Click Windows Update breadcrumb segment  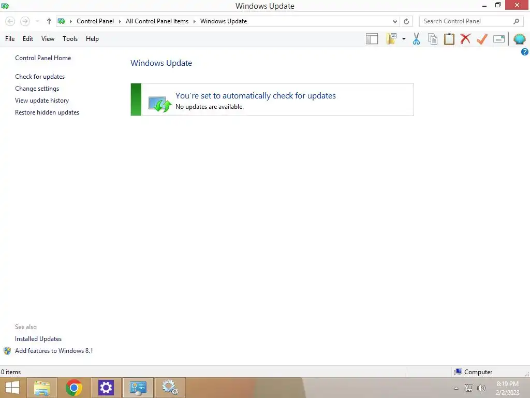point(224,21)
